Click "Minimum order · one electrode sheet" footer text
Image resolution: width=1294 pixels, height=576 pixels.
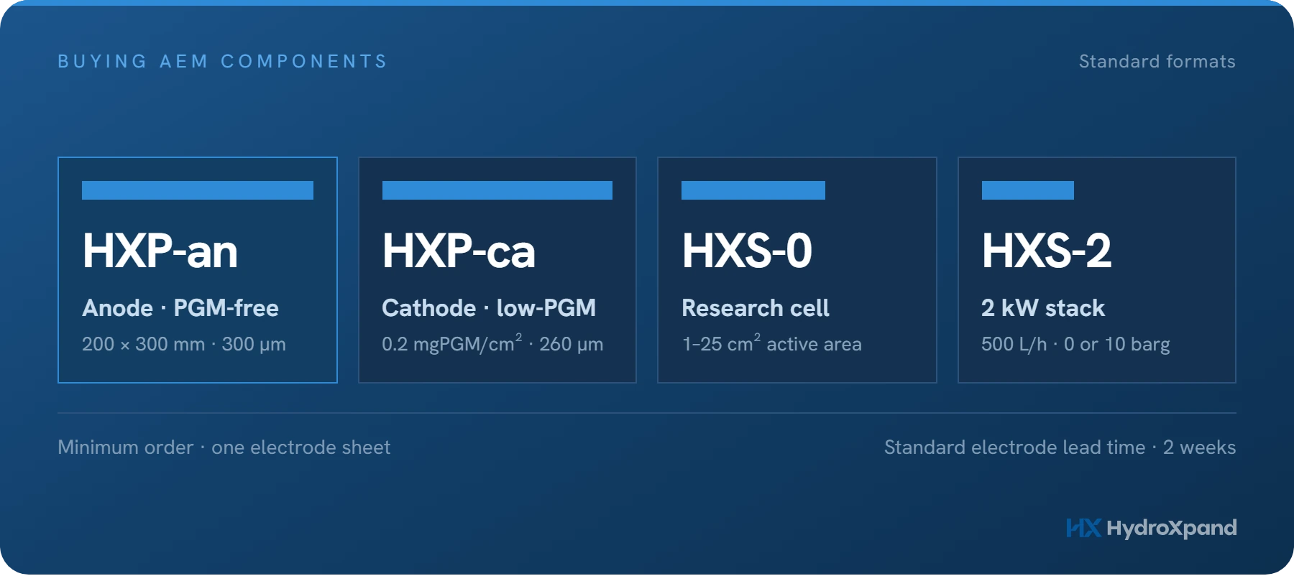tap(224, 447)
